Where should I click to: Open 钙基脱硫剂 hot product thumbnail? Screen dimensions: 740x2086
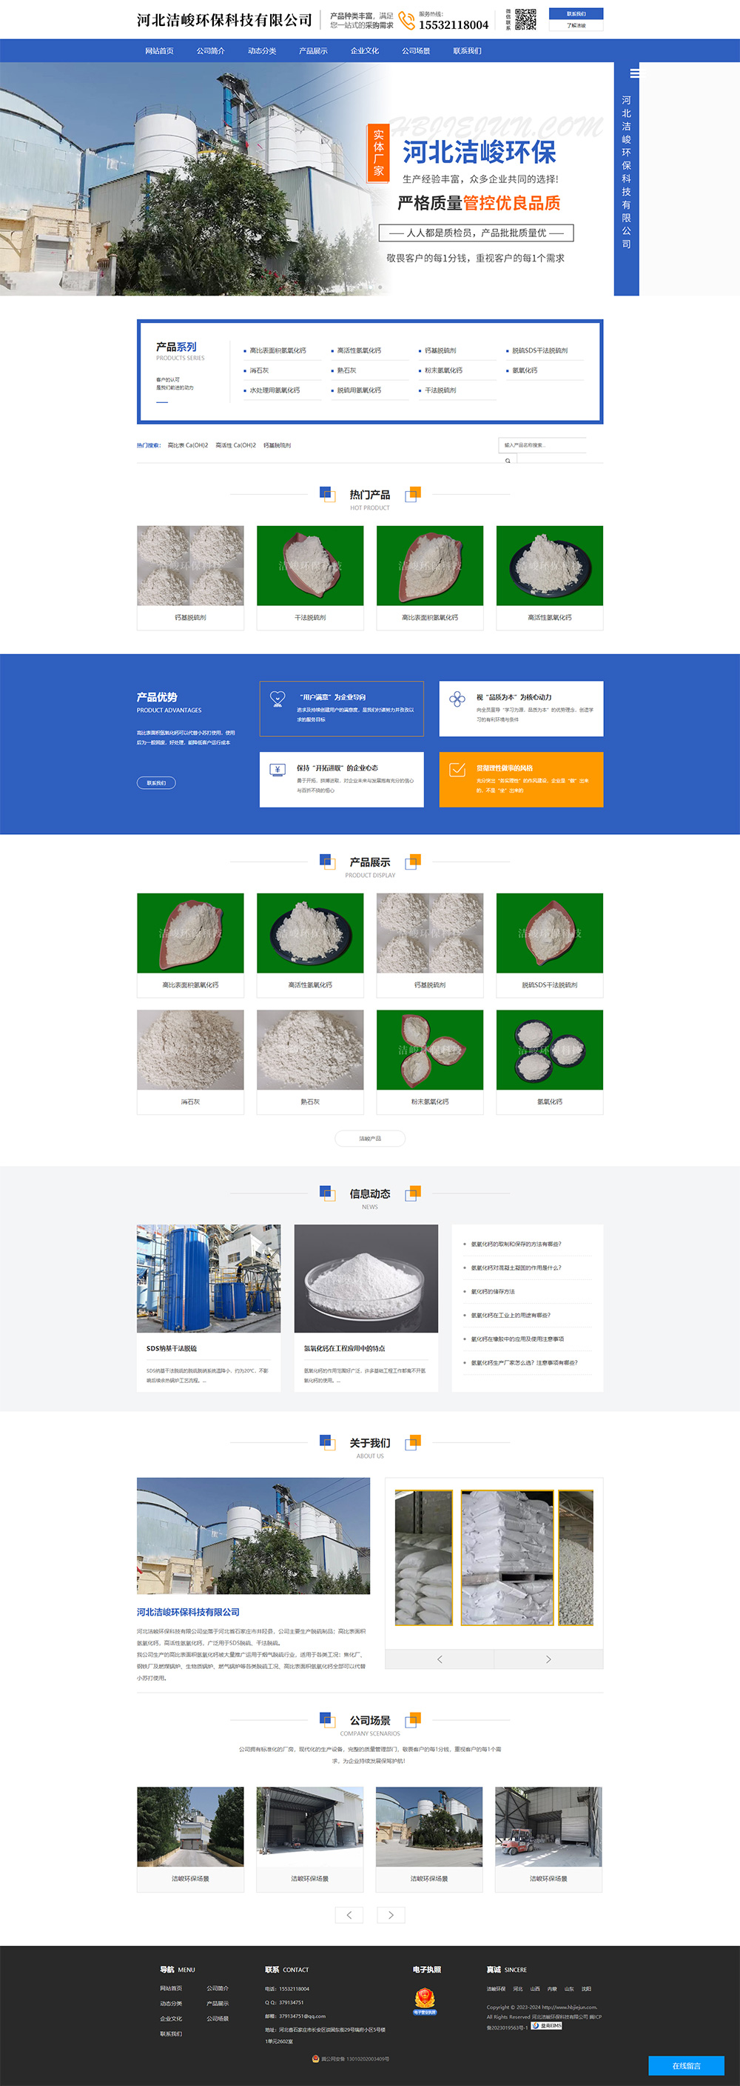190,565
